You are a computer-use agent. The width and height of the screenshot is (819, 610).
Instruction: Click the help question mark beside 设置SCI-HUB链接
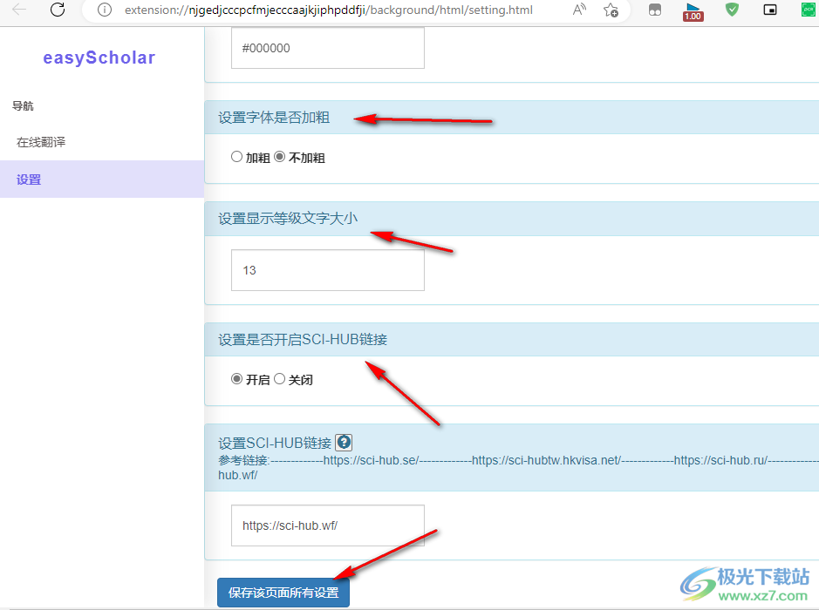tap(344, 443)
